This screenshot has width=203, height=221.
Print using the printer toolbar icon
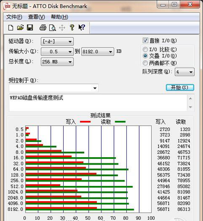[43, 28]
